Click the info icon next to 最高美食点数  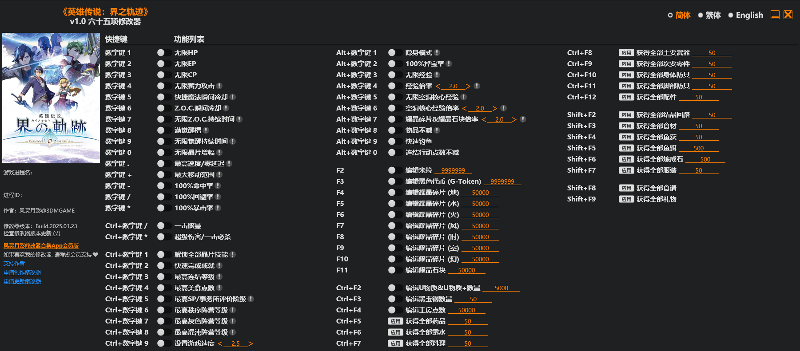point(219,288)
